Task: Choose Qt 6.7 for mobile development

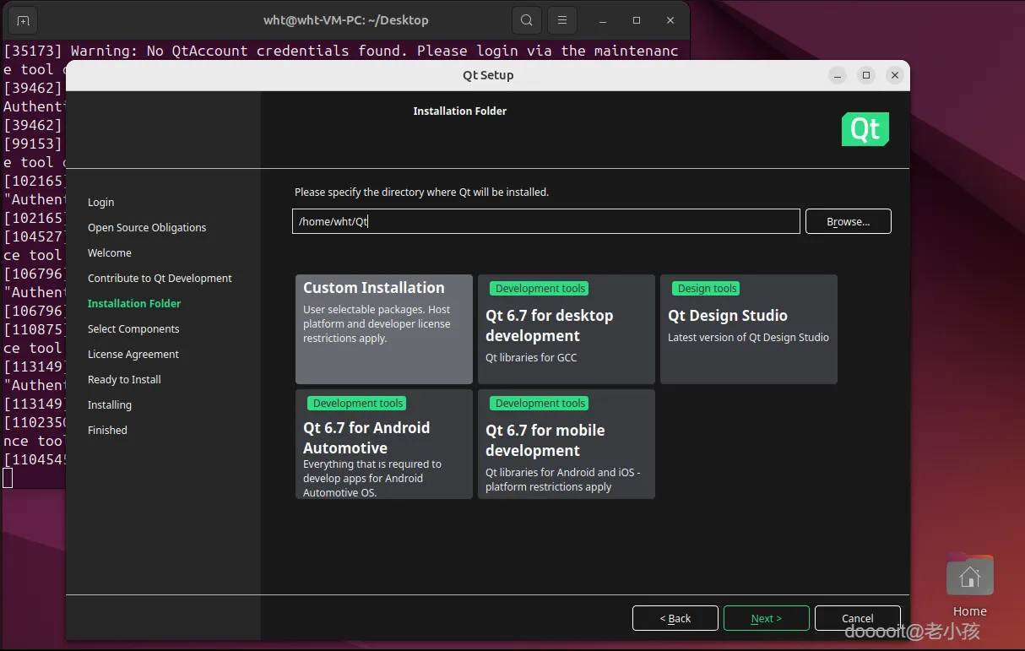Action: click(x=566, y=443)
